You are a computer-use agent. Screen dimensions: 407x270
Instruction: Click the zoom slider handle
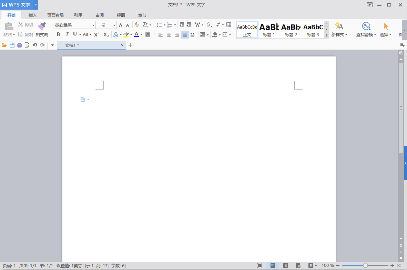pyautogui.click(x=365, y=265)
